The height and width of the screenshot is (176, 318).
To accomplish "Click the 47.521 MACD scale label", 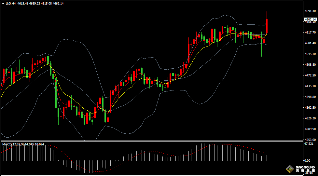I will (x=309, y=143).
